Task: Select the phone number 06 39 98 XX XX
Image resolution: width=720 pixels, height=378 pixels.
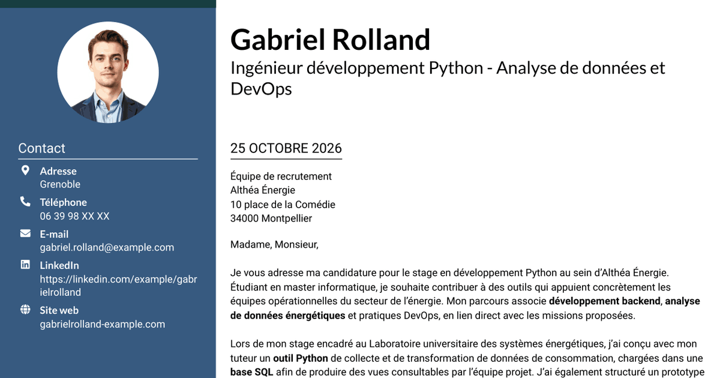Action: (74, 216)
